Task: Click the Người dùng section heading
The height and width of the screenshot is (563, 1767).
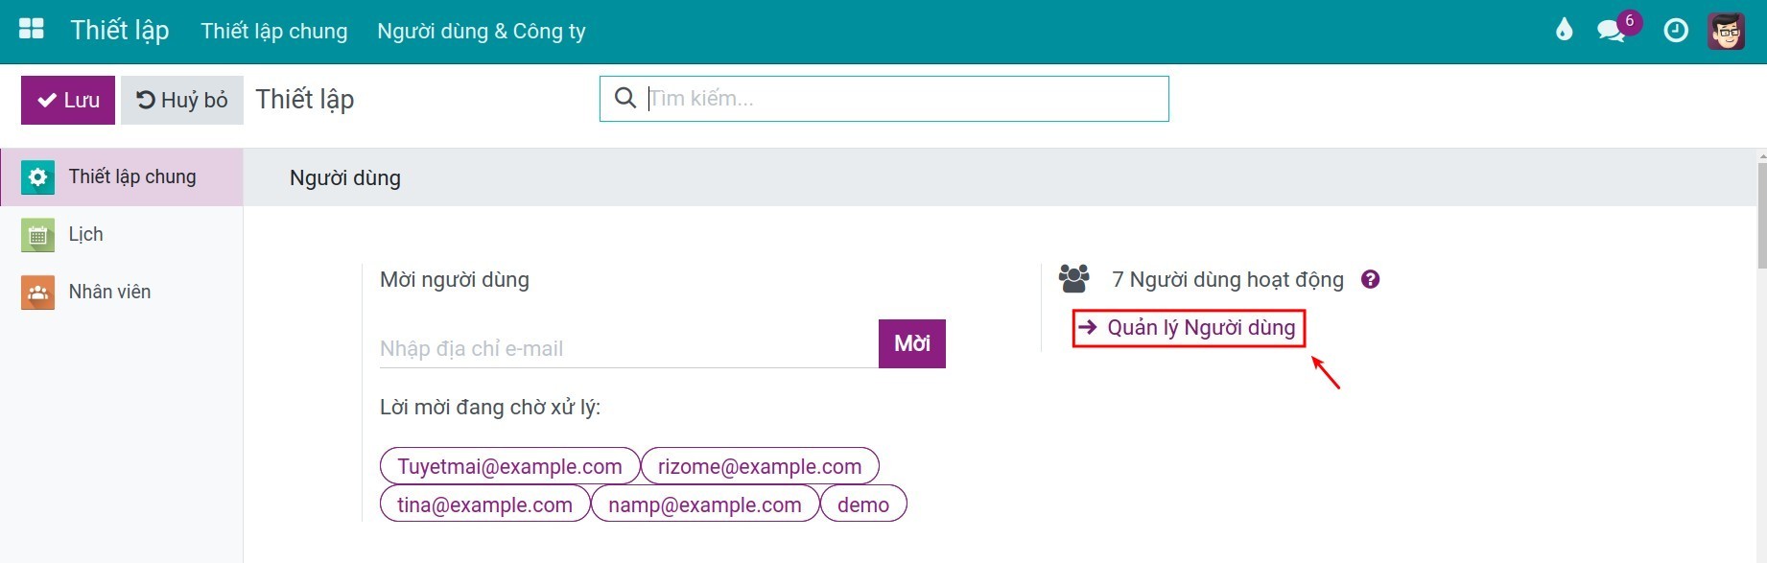Action: tap(345, 177)
